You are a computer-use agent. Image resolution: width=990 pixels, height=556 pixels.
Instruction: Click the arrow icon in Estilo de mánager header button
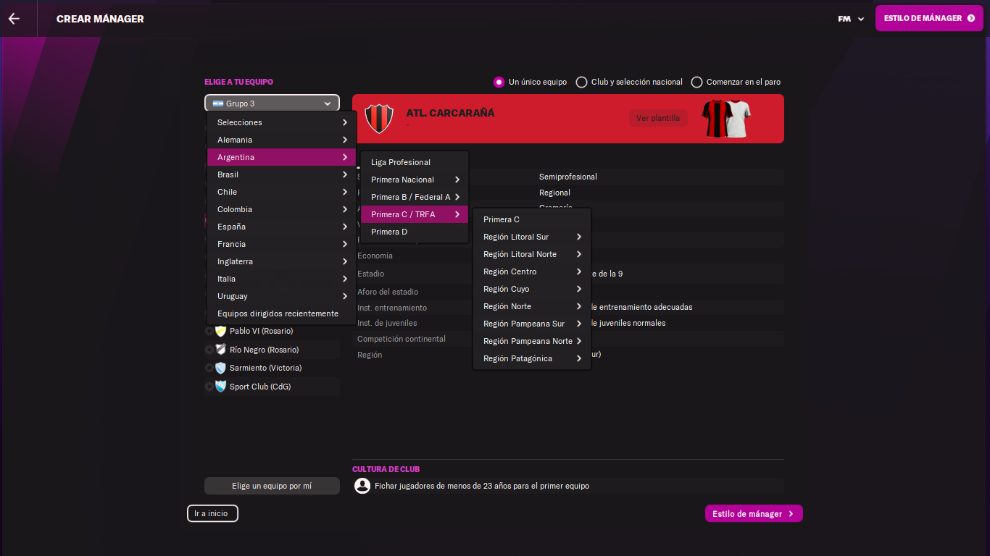pyautogui.click(x=971, y=18)
